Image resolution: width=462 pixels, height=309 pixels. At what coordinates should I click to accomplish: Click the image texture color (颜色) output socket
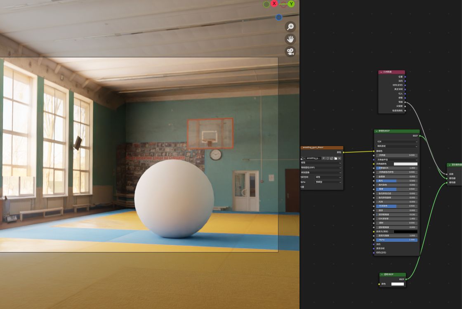click(344, 152)
